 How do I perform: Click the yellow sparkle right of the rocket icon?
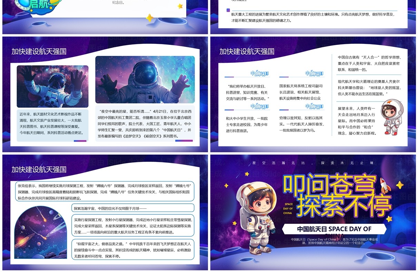pyautogui.click(x=400, y=185)
